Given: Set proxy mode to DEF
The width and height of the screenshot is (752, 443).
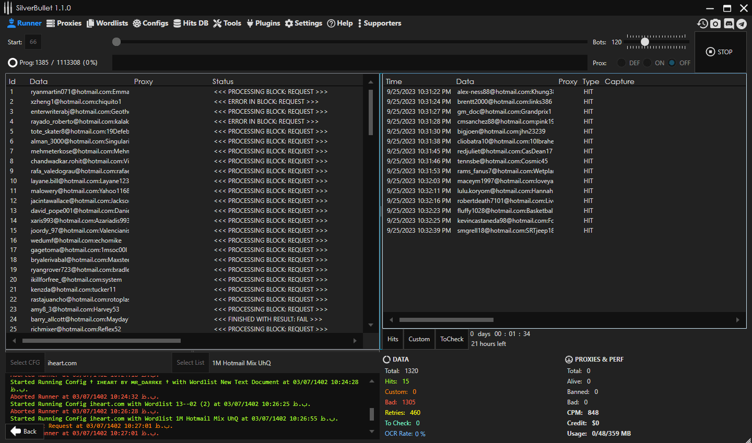Looking at the screenshot, I should tap(621, 63).
